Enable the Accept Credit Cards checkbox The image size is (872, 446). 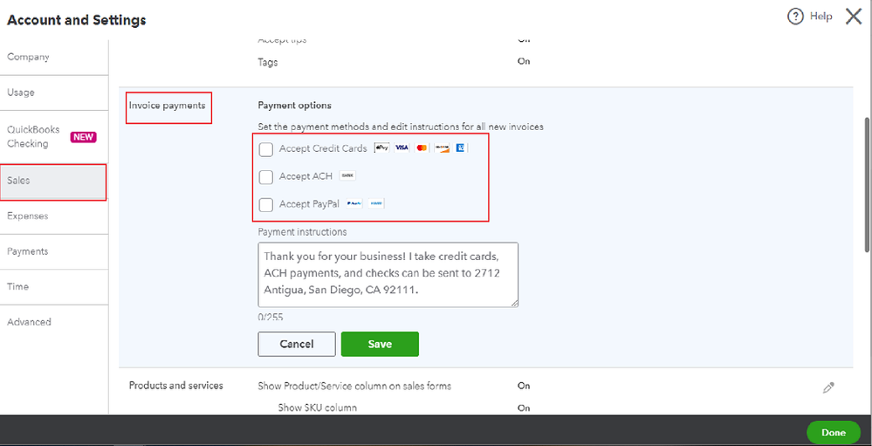click(x=267, y=149)
